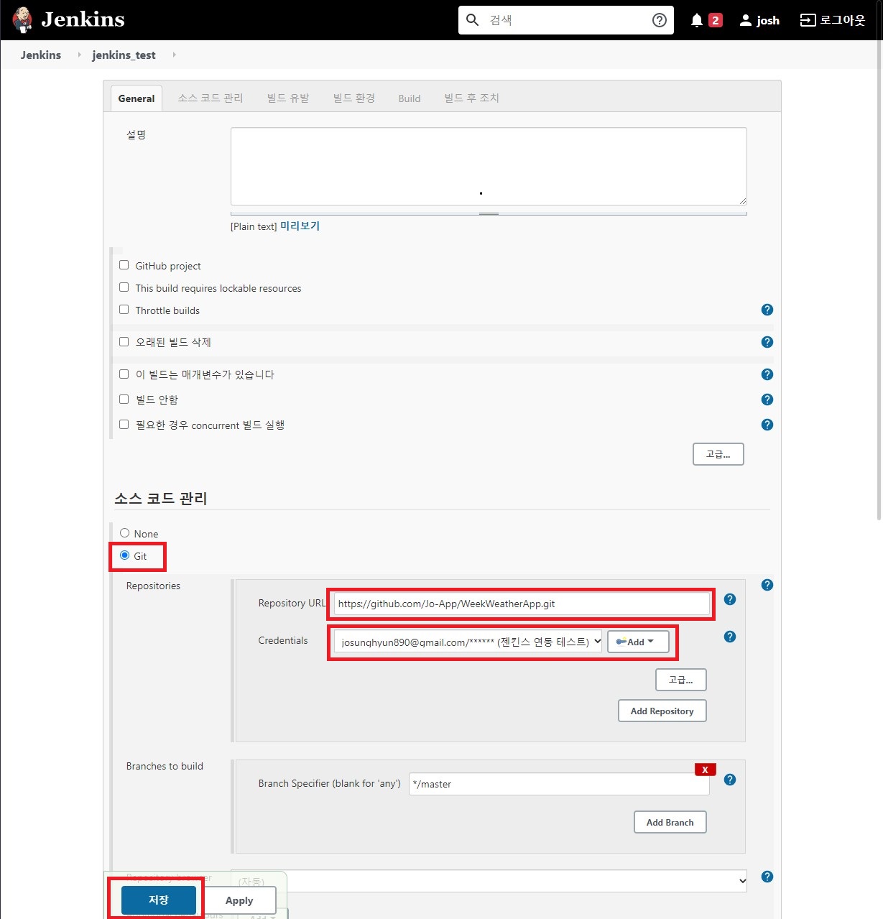Open the repository browser (자동) dropdown
This screenshot has width=883, height=919.
click(x=489, y=881)
